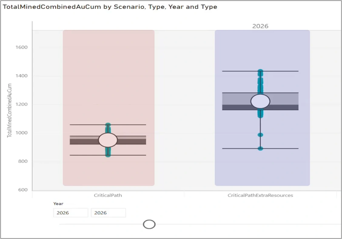The width and height of the screenshot is (342, 239).
Task: Click the CriticalPathExtraResources outlier dot near 1000
Action: coord(260,135)
